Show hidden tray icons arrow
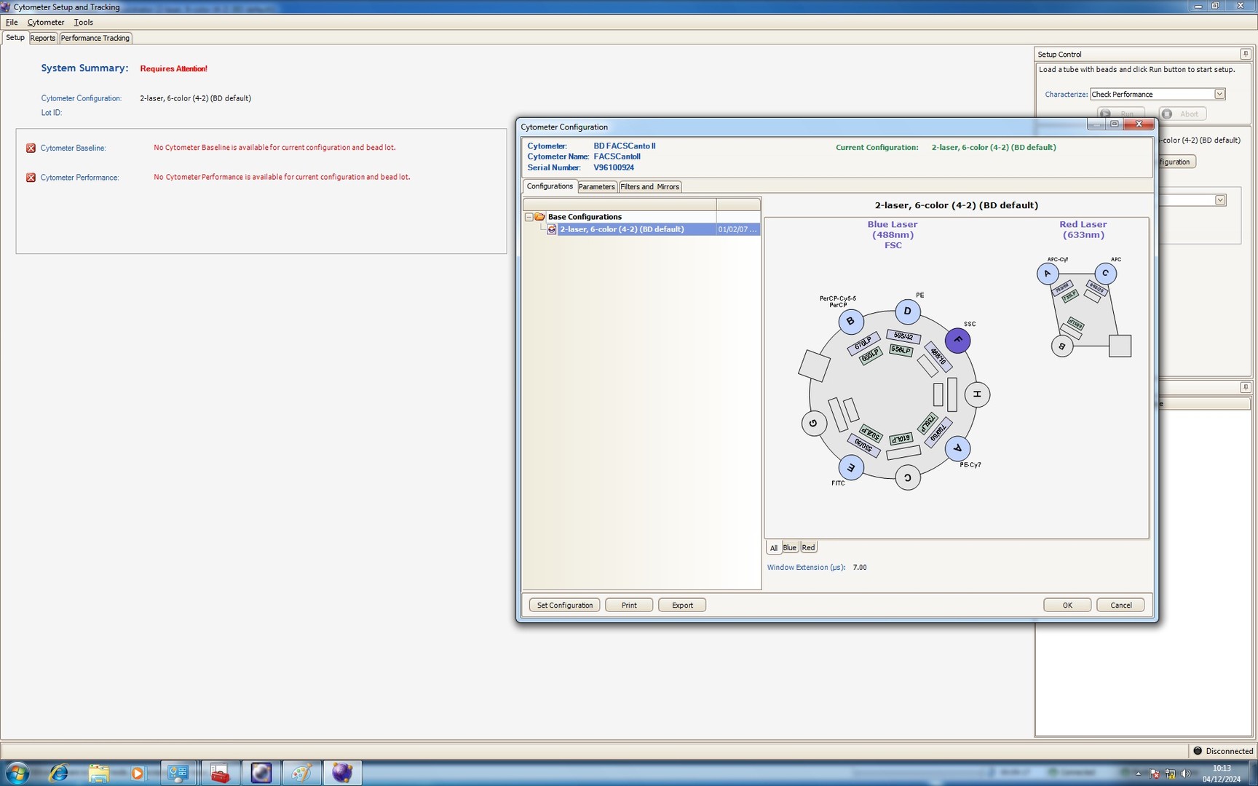The height and width of the screenshot is (786, 1258). click(1139, 774)
